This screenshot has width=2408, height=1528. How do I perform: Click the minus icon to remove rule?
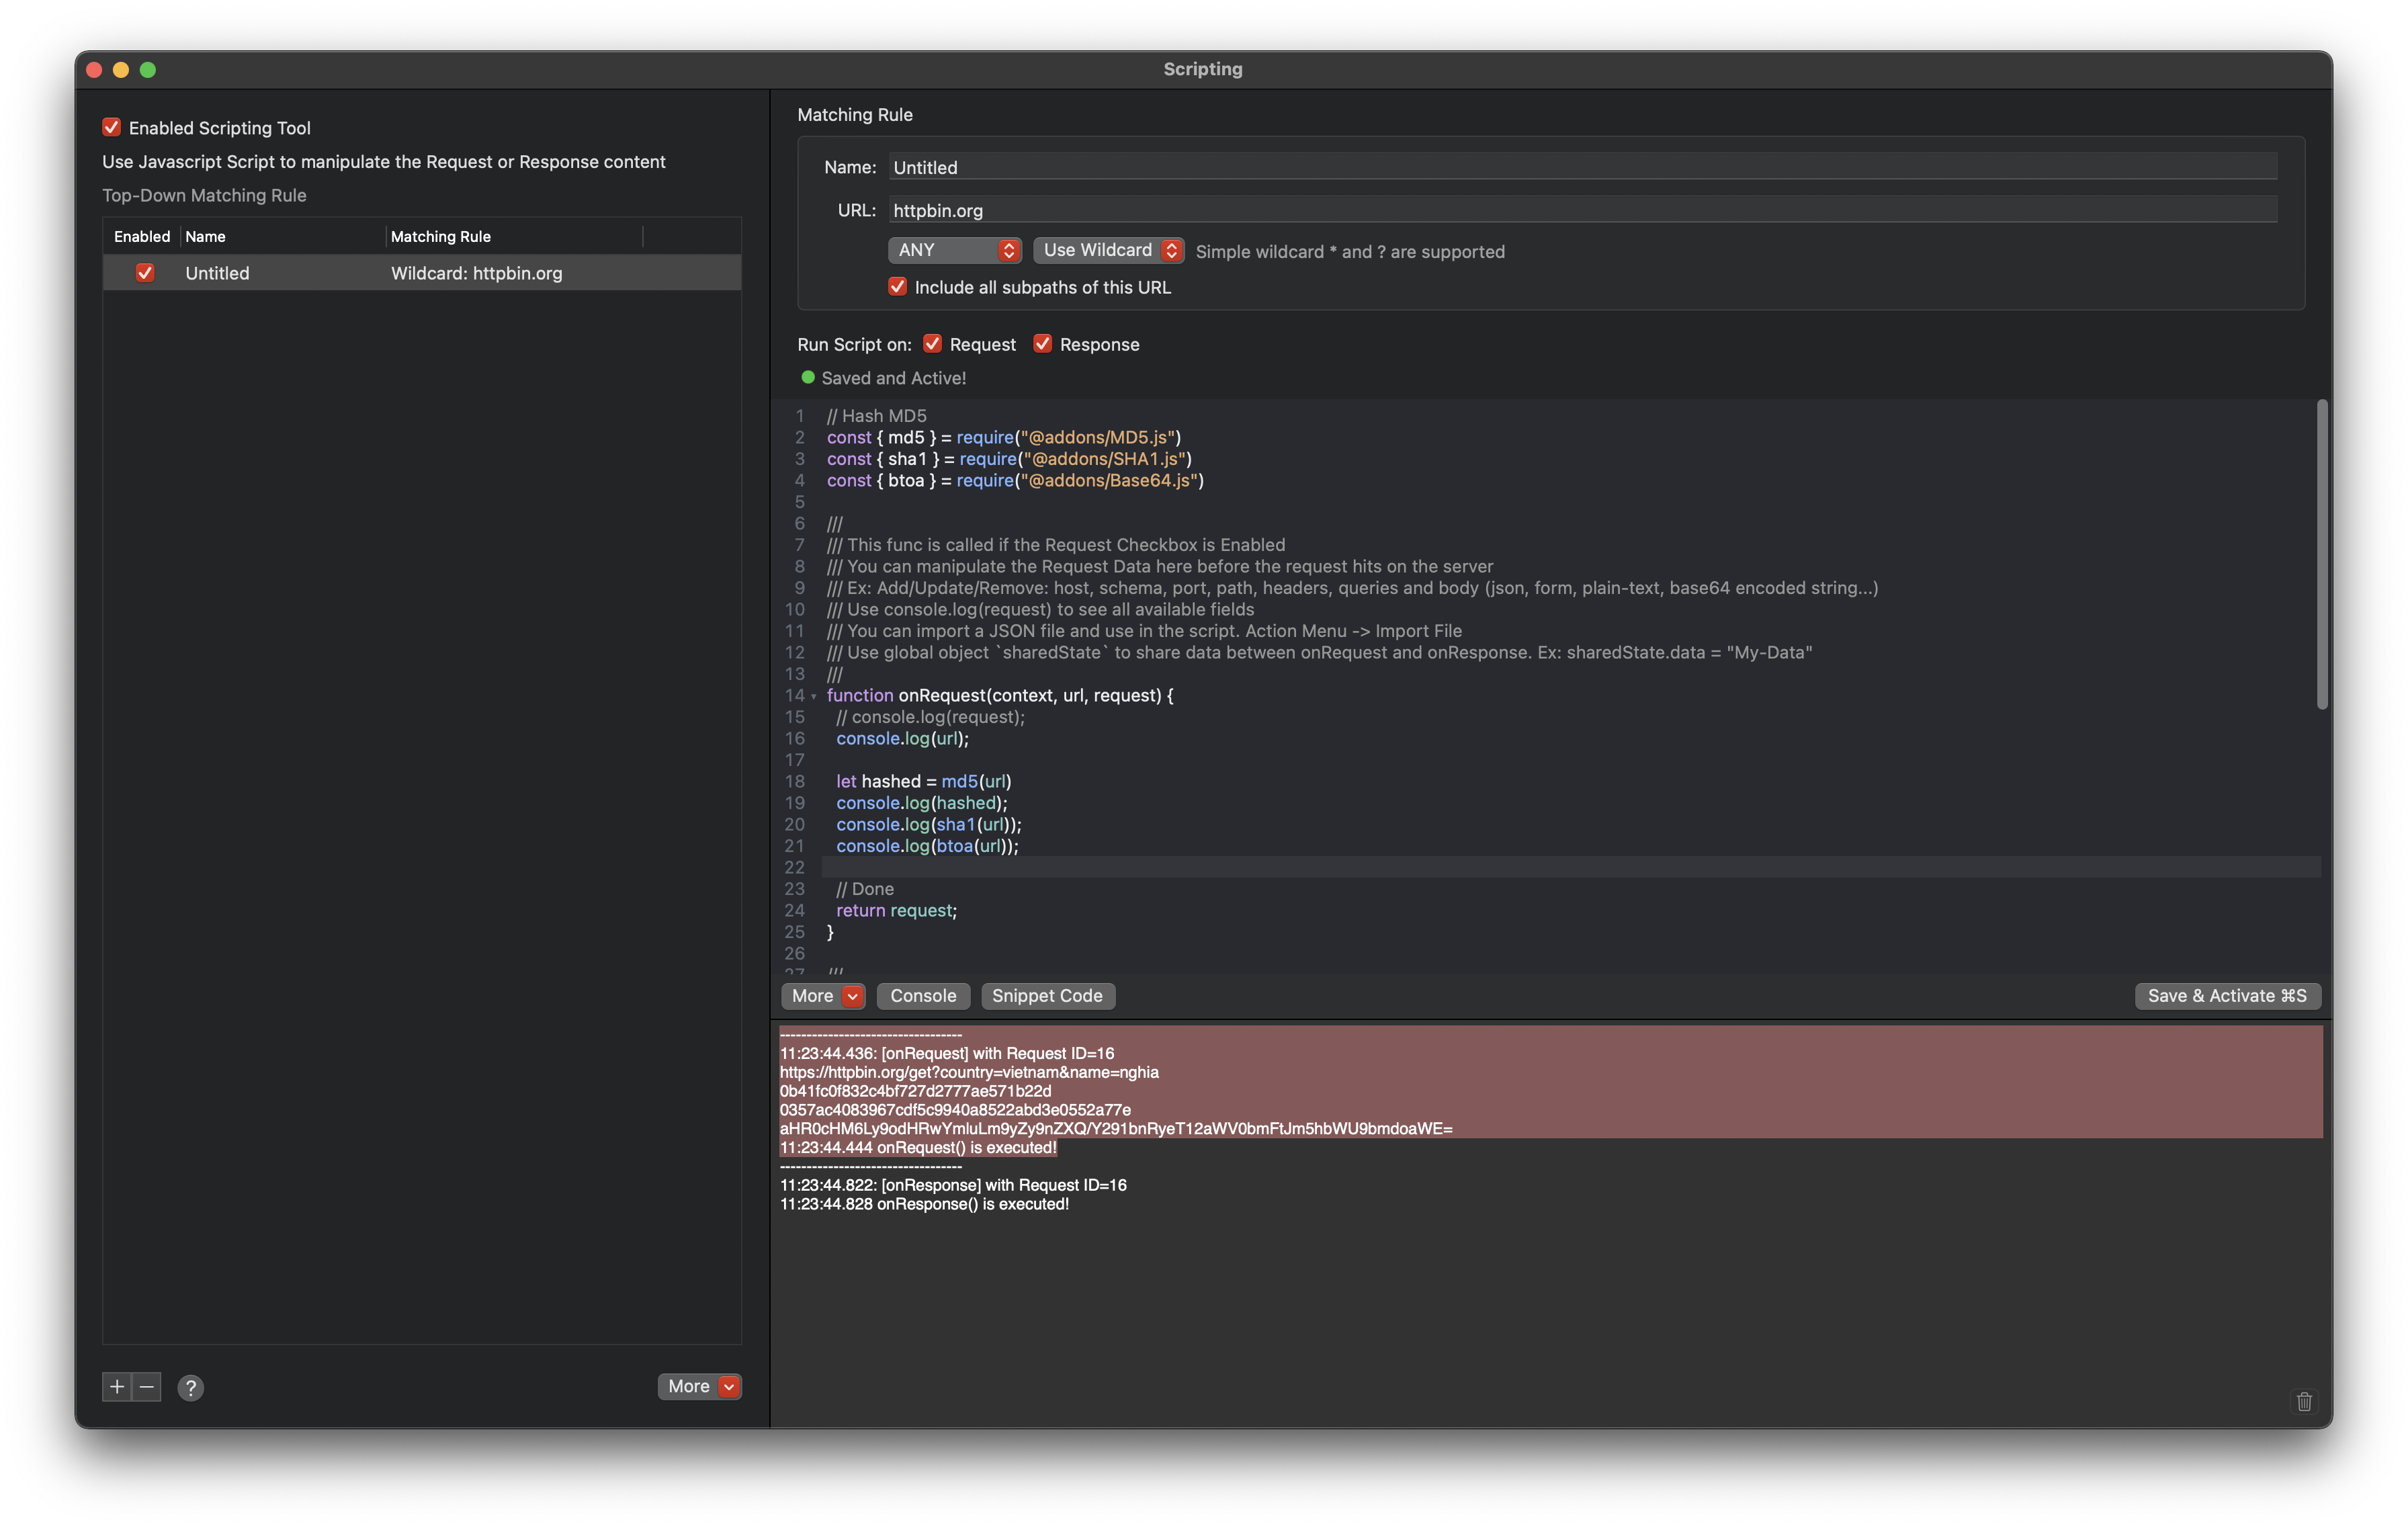(147, 1386)
